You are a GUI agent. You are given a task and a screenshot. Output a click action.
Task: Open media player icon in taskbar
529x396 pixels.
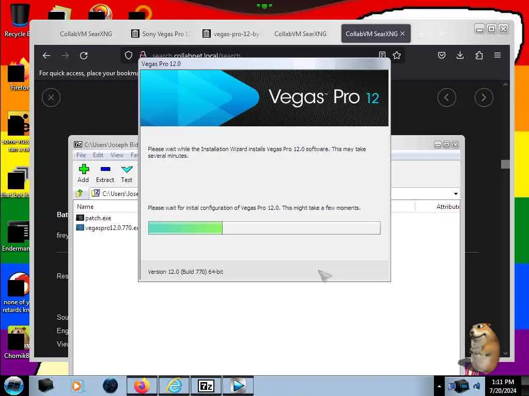click(77, 386)
